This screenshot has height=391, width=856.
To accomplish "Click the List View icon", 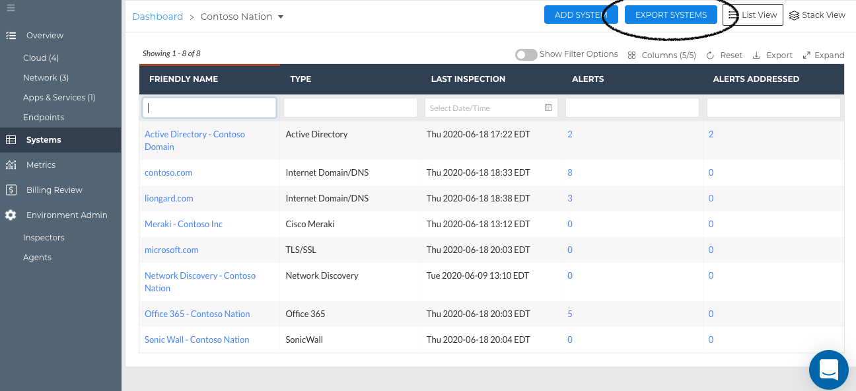I will [x=733, y=15].
